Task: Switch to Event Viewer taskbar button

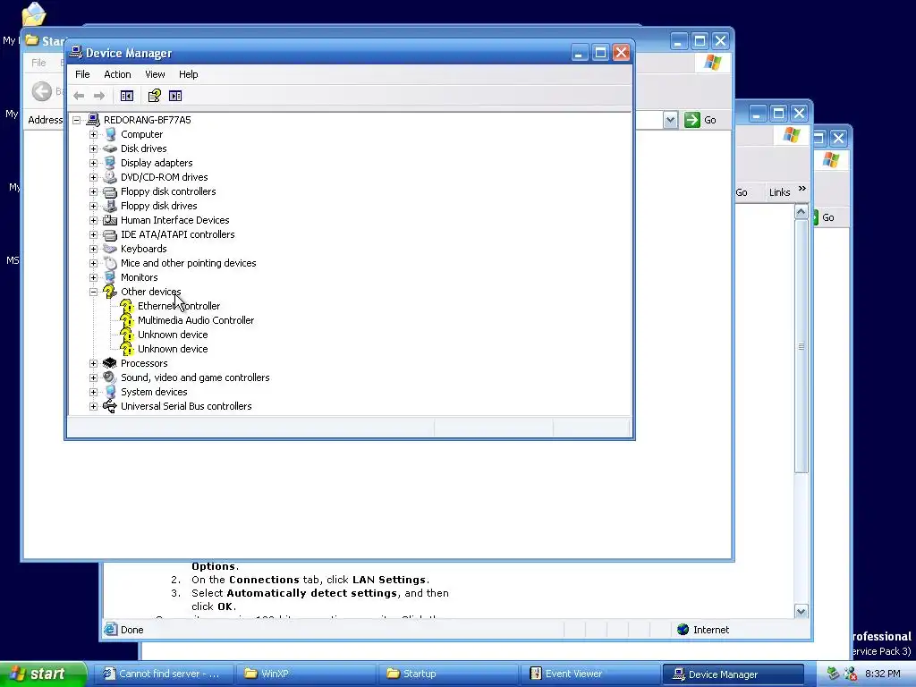Action: point(589,674)
